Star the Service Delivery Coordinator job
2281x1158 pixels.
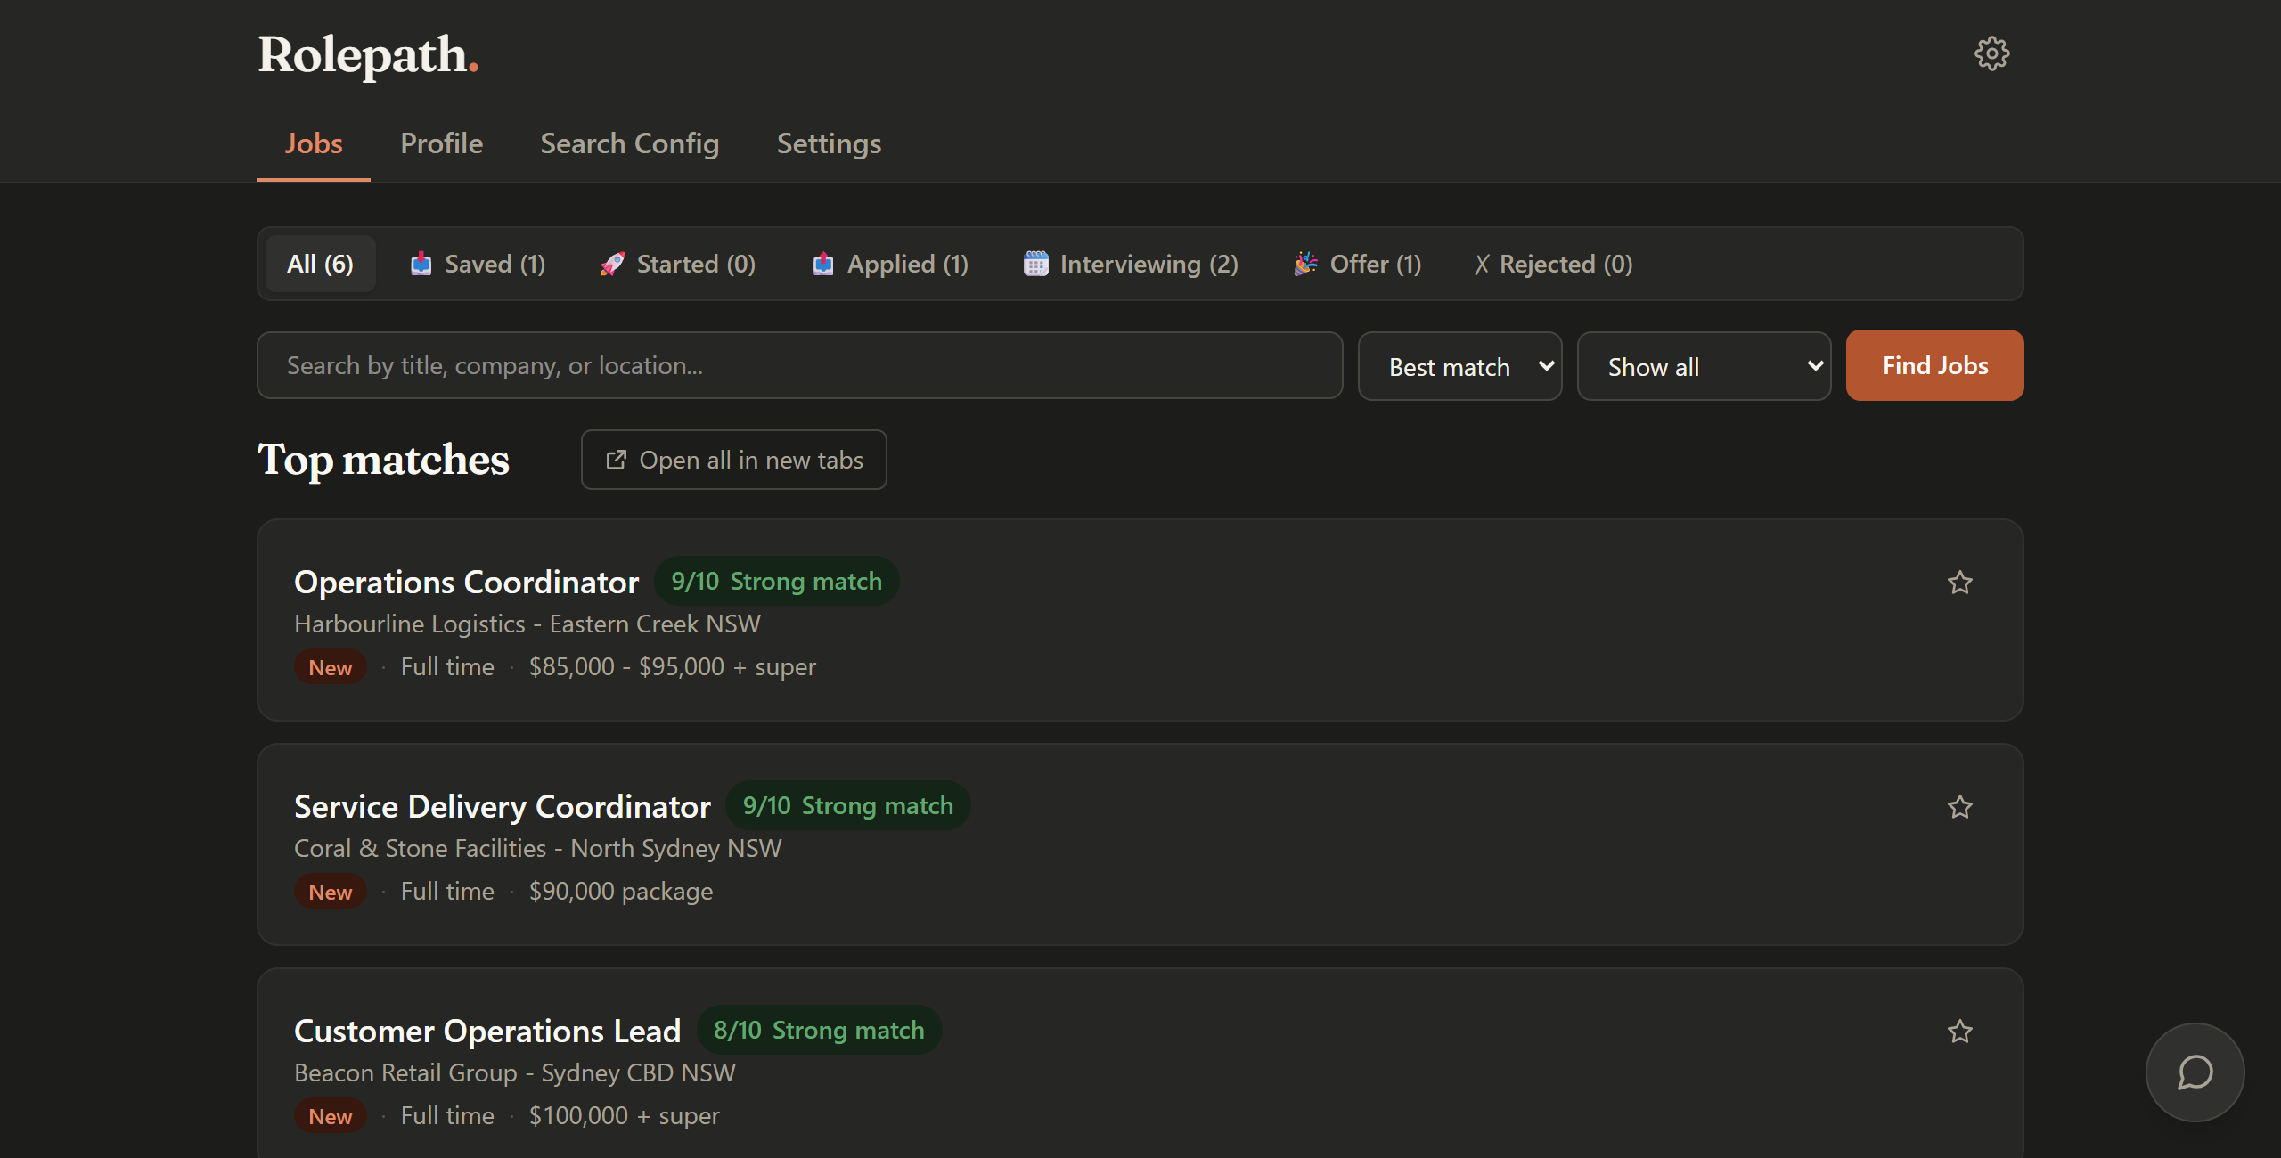(x=1959, y=807)
